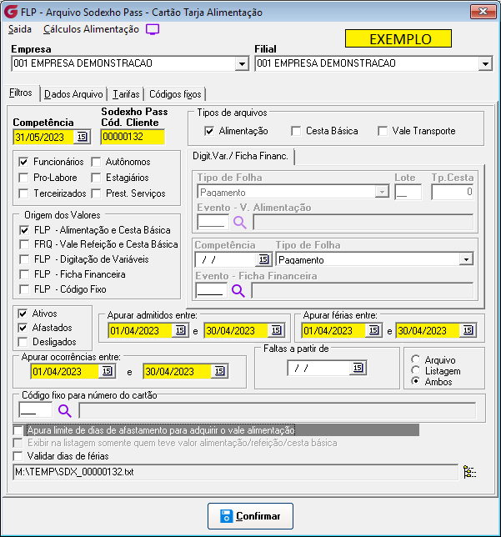The width and height of the screenshot is (501, 537).
Task: Search code with magnifier for número do cartão
Action: (65, 410)
